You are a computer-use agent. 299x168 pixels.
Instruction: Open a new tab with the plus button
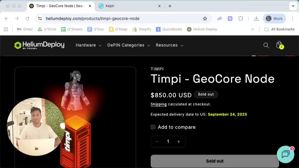170,6
